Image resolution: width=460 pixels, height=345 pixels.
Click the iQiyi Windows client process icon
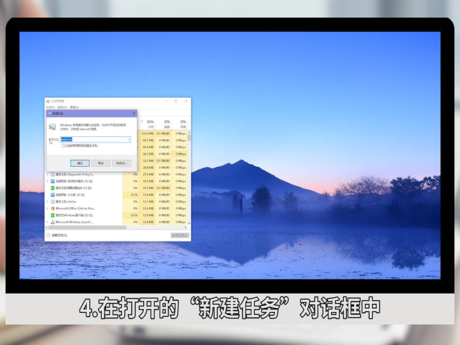[53, 215]
